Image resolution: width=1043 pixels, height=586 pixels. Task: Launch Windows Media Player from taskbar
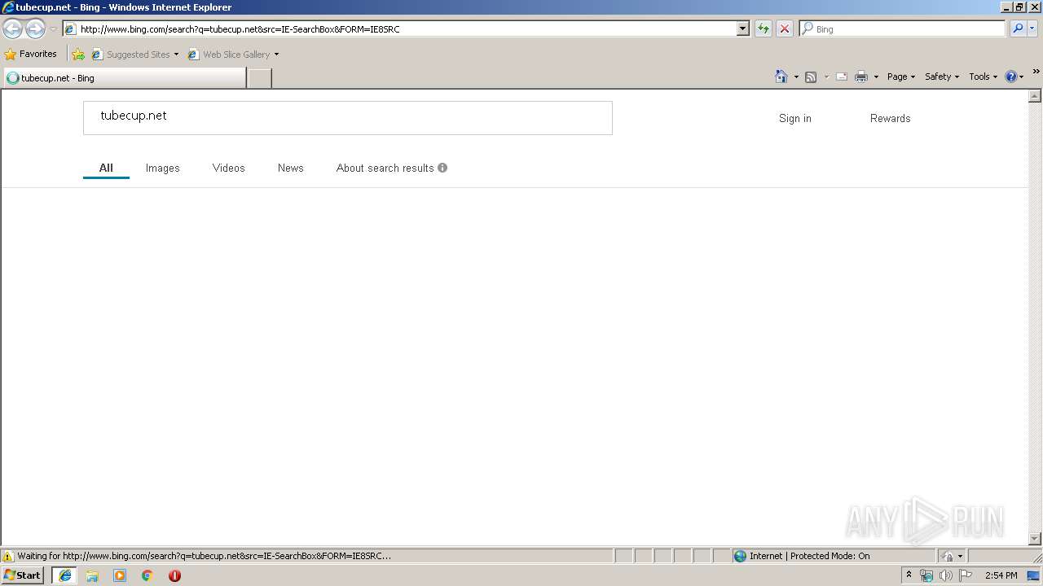(x=120, y=575)
